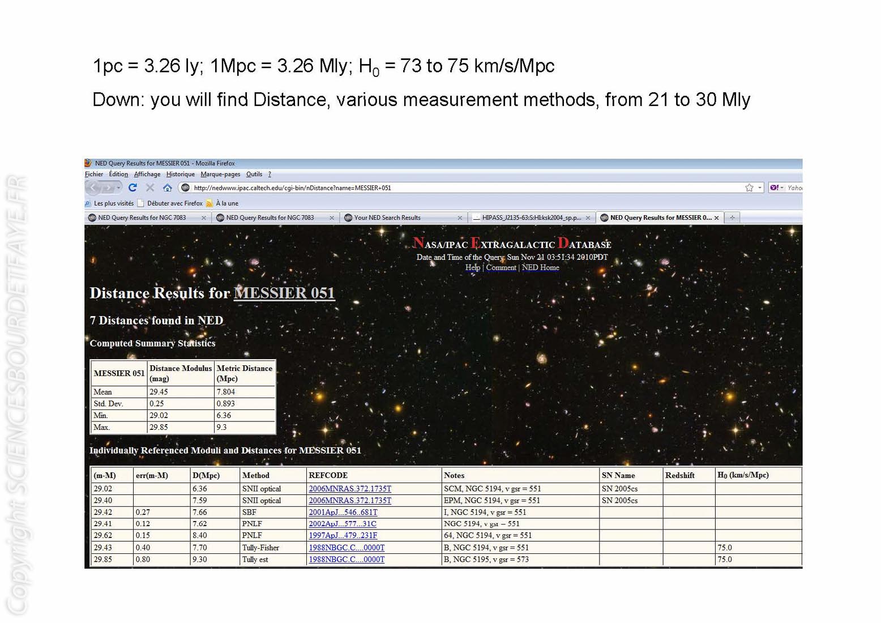
Task: Reload the page with the refresh icon
Action: pyautogui.click(x=132, y=187)
